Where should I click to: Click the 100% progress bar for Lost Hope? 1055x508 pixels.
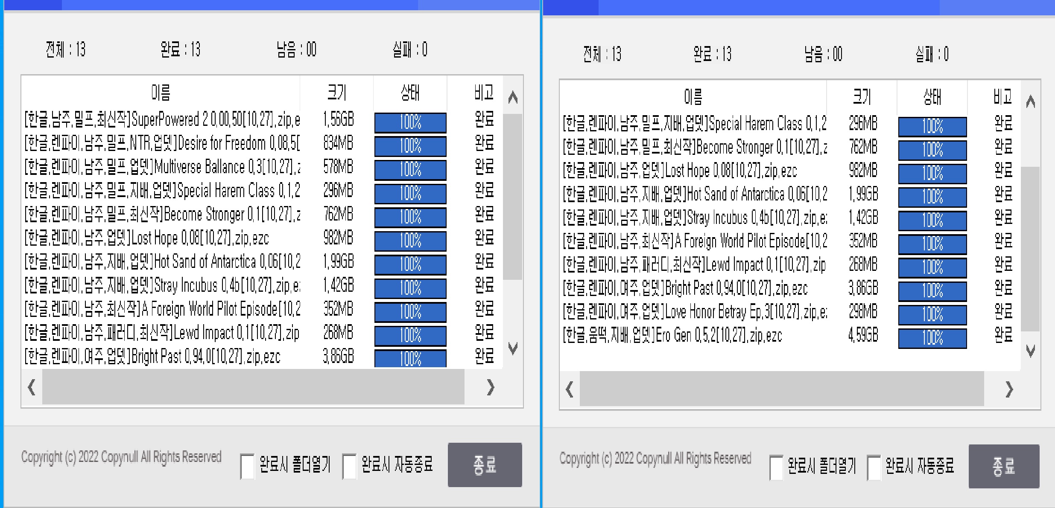tap(410, 241)
